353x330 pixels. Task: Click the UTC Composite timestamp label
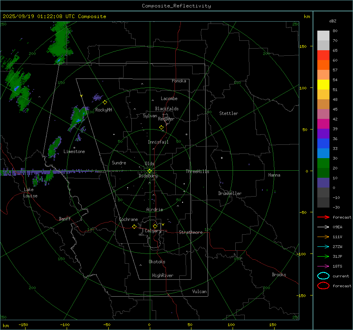point(54,16)
